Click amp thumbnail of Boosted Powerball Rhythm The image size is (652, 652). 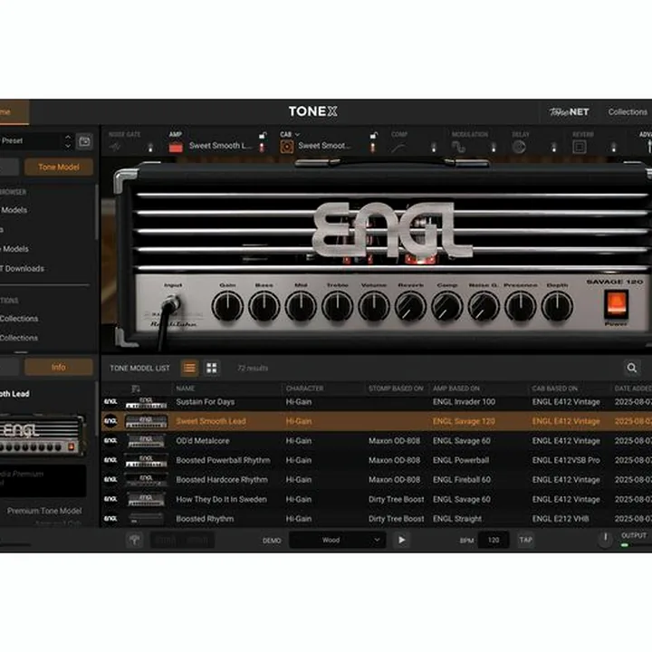pos(147,460)
